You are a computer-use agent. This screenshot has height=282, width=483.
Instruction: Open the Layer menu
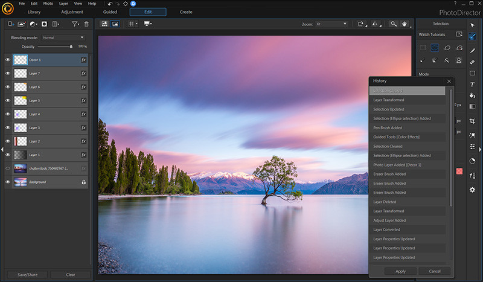63,4
